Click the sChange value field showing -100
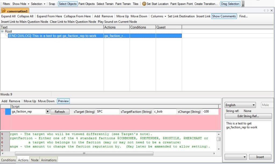This screenshot has height=164, width=275. point(211,111)
